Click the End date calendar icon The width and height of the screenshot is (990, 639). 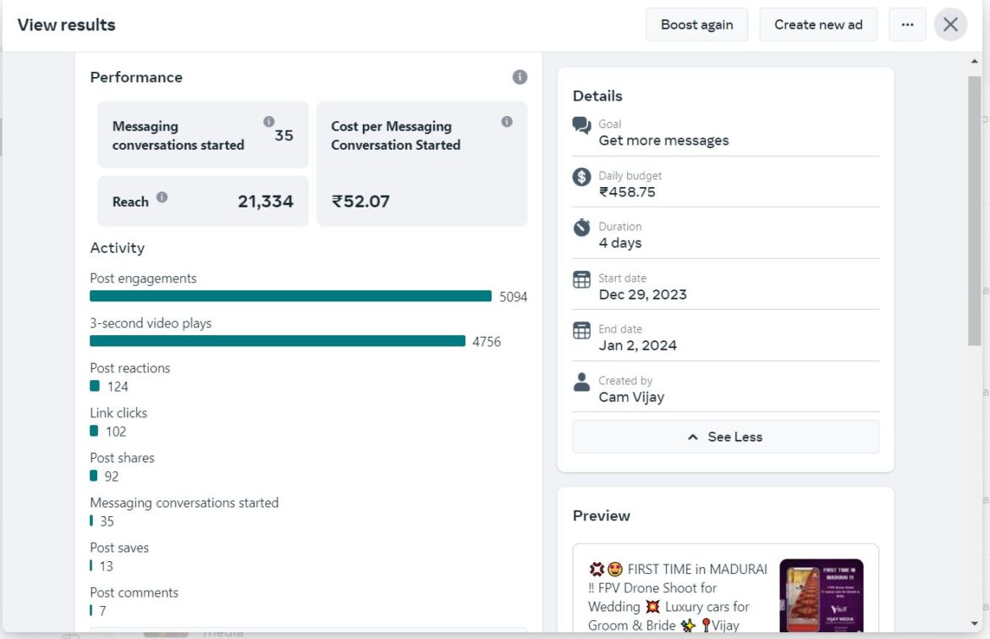click(x=581, y=330)
